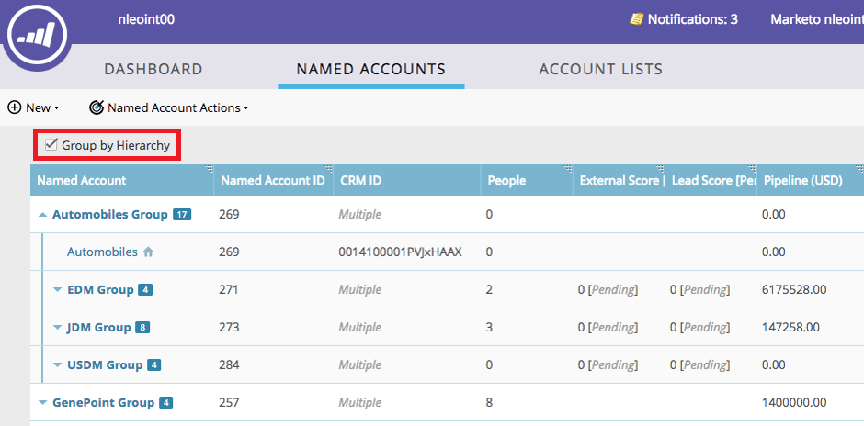Open the Named Account column header menu

pos(209,168)
